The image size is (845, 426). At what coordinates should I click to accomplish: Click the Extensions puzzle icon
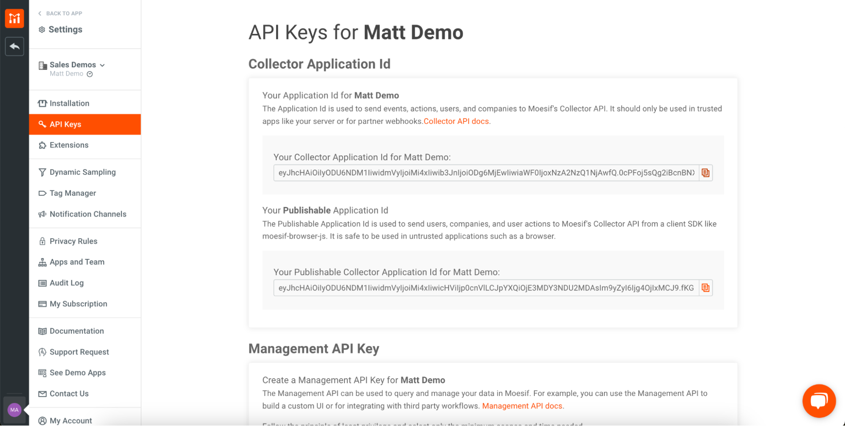pos(42,145)
